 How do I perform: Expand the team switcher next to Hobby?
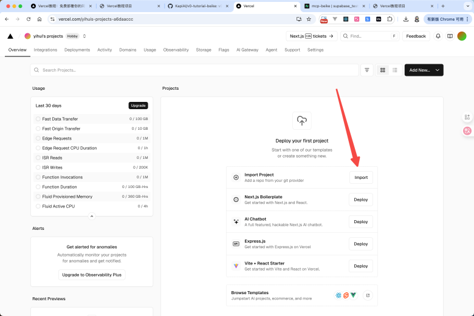point(84,36)
